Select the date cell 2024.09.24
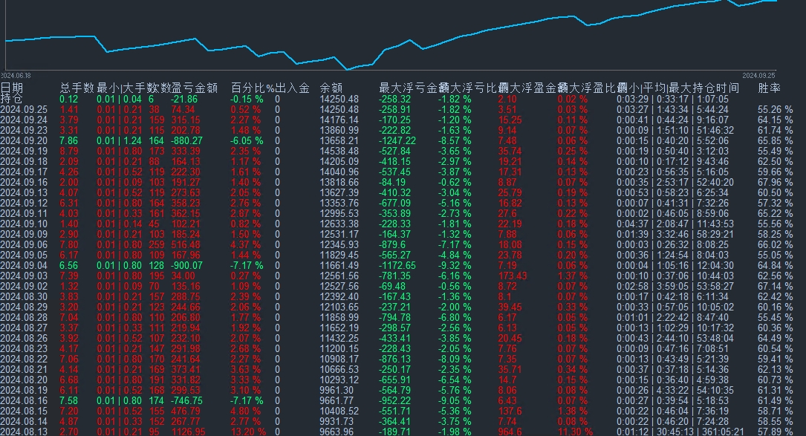 point(24,120)
